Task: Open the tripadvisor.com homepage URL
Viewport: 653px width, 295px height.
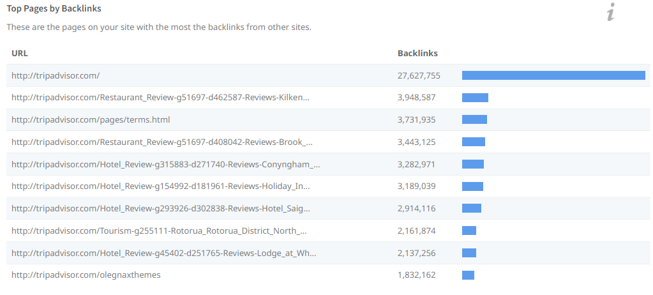Action: tap(56, 75)
